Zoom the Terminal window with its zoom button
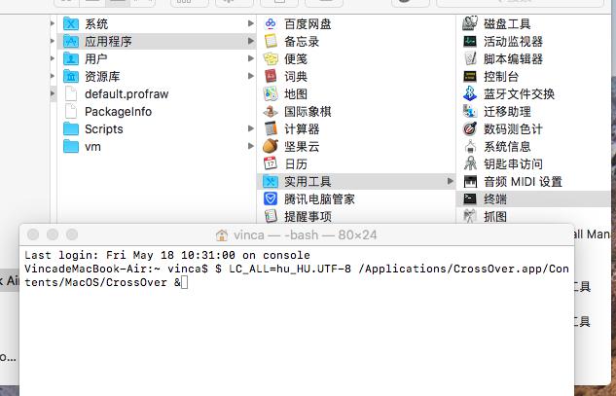 pos(71,234)
